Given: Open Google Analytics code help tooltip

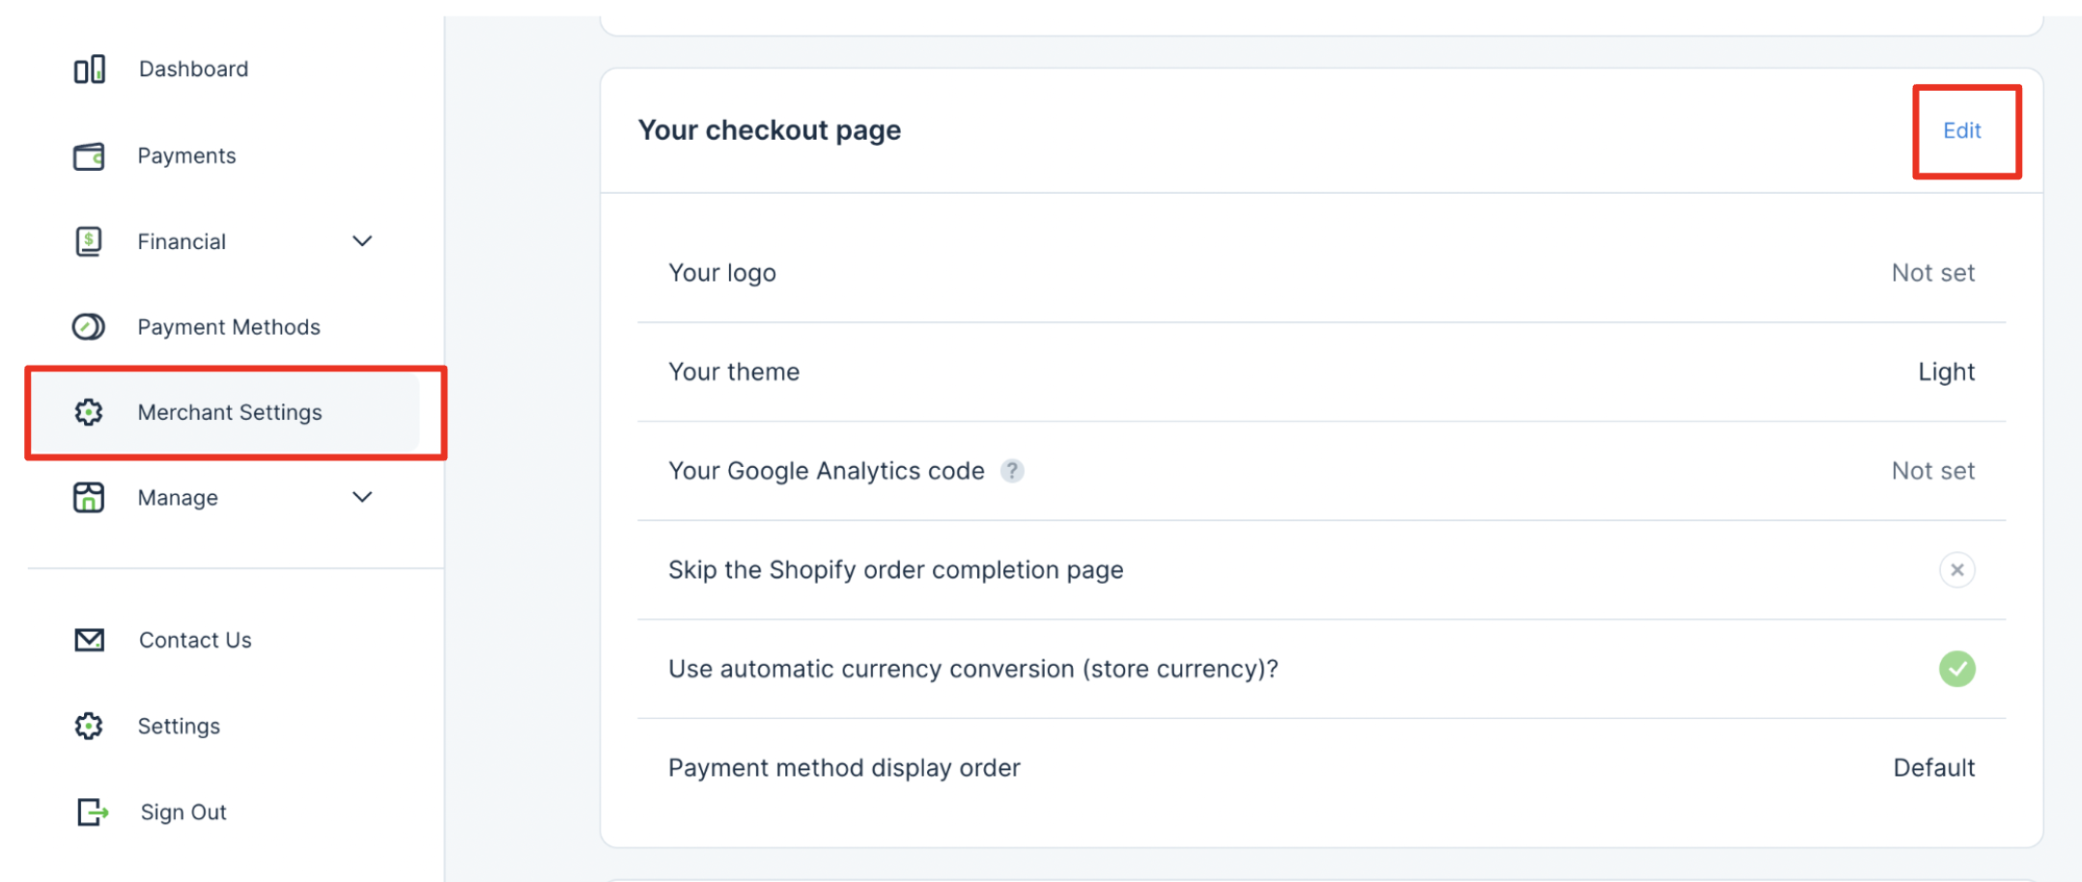Looking at the screenshot, I should 1012,471.
